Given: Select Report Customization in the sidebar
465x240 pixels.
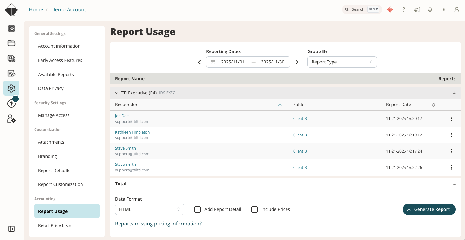Looking at the screenshot, I should pyautogui.click(x=60, y=184).
